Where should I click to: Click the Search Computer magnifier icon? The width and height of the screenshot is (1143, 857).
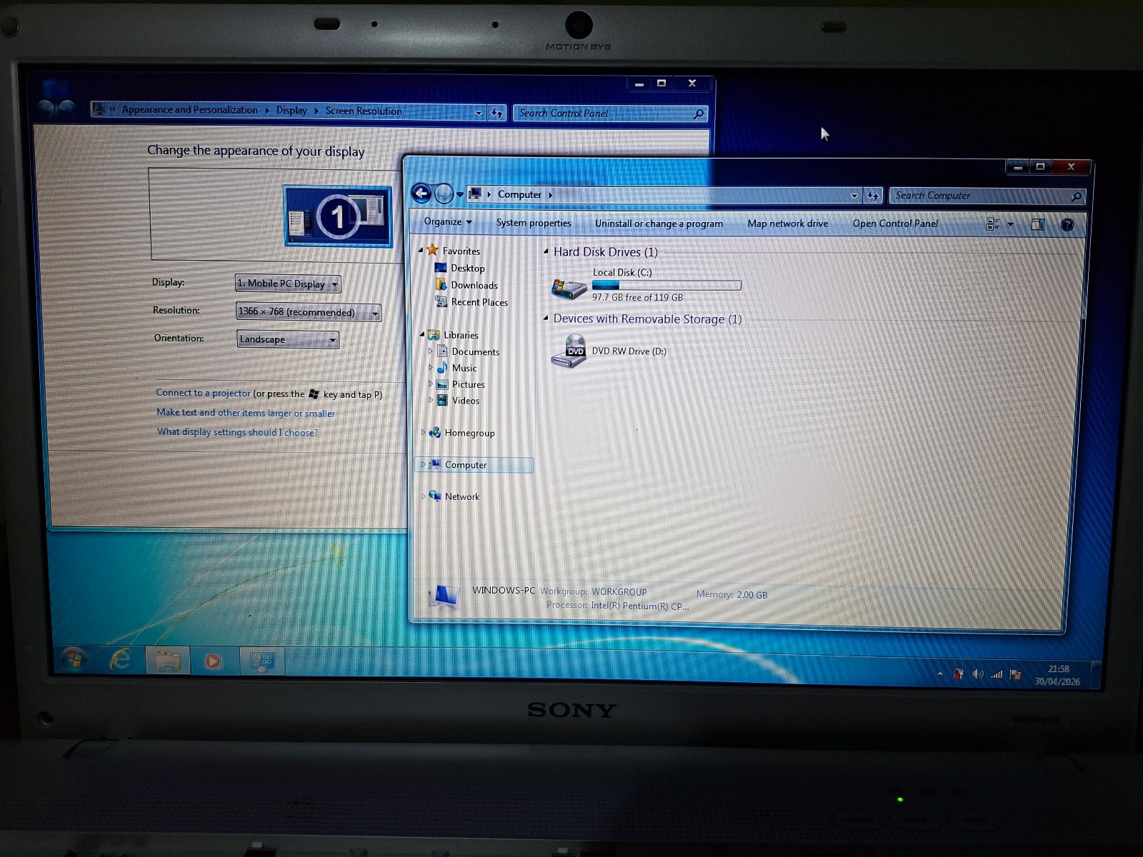tap(1076, 196)
